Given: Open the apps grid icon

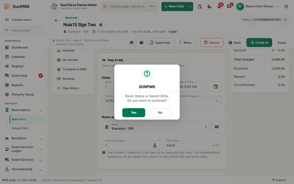Looking at the screenshot, I should tap(286, 7).
